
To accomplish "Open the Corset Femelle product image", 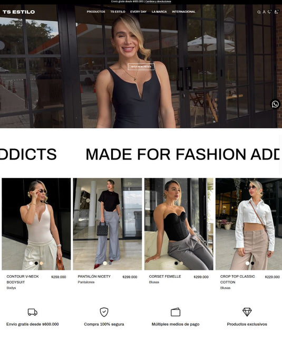I will click(x=179, y=224).
